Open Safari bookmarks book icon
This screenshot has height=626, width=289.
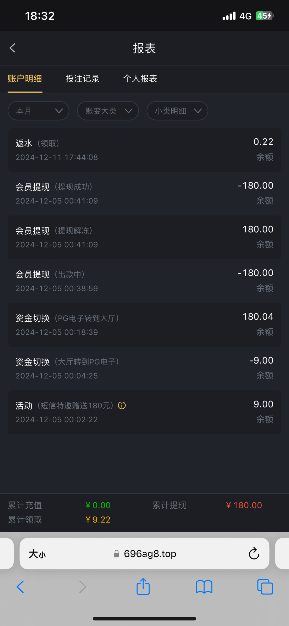coord(204,587)
